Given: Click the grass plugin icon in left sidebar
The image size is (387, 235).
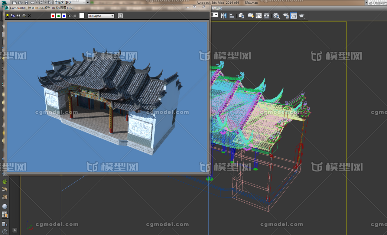Looking at the screenshot, I should (5, 182).
